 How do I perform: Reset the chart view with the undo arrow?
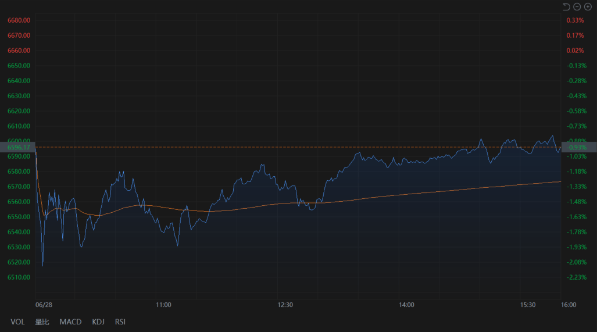pyautogui.click(x=566, y=7)
